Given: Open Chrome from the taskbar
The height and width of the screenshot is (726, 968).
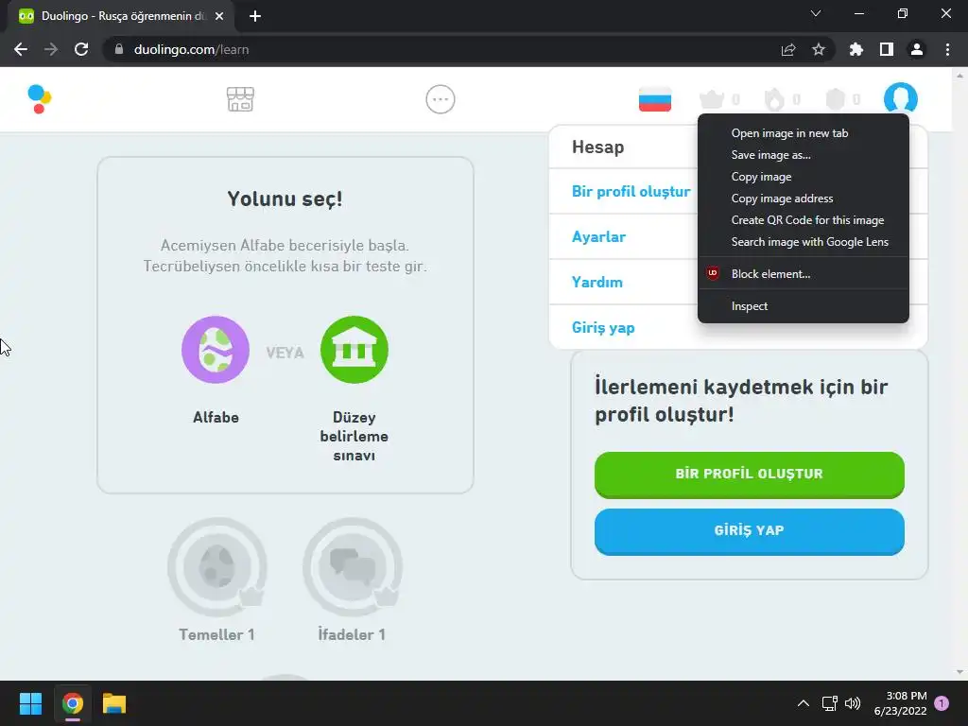Looking at the screenshot, I should [x=72, y=703].
